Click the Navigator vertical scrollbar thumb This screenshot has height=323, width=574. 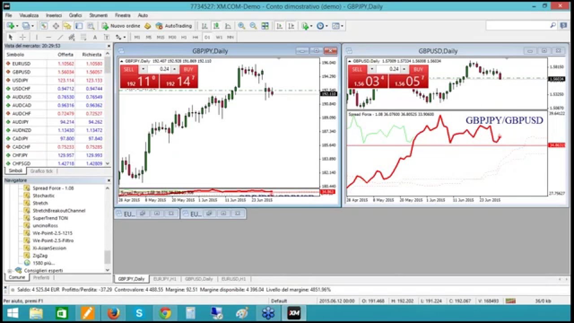click(108, 257)
